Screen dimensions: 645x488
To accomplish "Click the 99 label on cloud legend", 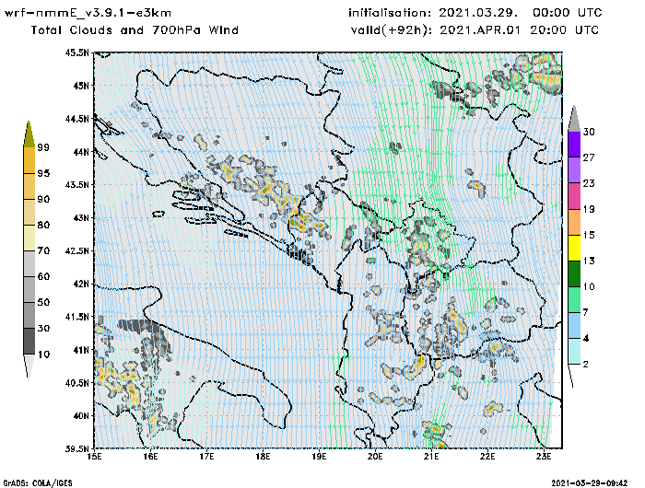I will click(43, 147).
